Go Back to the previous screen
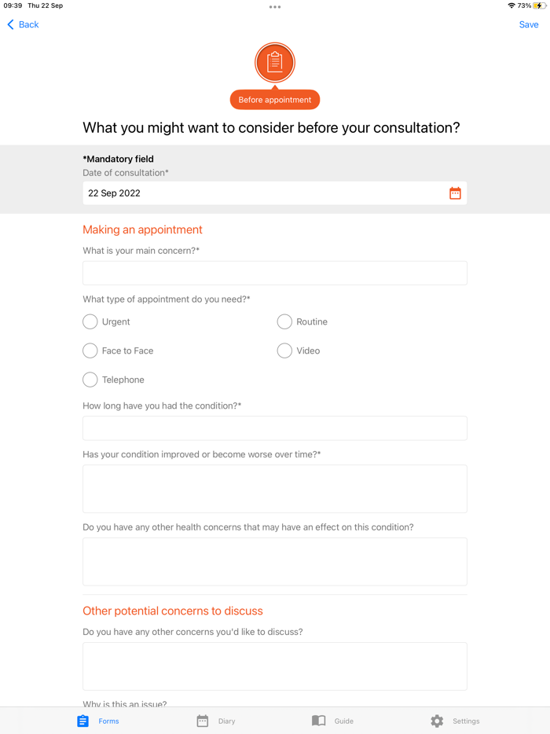This screenshot has height=734, width=550. click(22, 24)
